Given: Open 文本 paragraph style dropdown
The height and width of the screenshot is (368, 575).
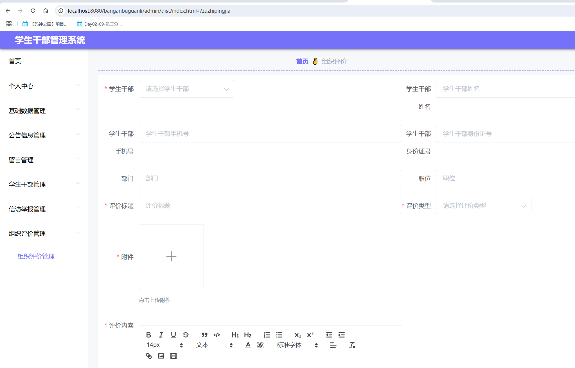Looking at the screenshot, I should [214, 345].
